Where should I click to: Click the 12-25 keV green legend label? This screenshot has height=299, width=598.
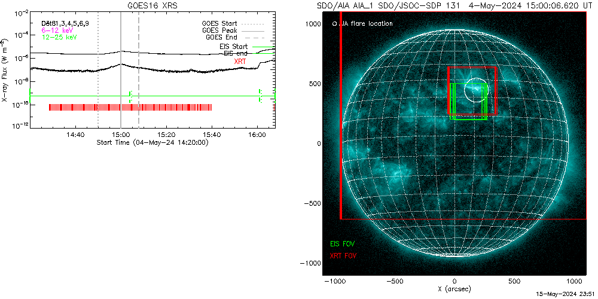59,37
